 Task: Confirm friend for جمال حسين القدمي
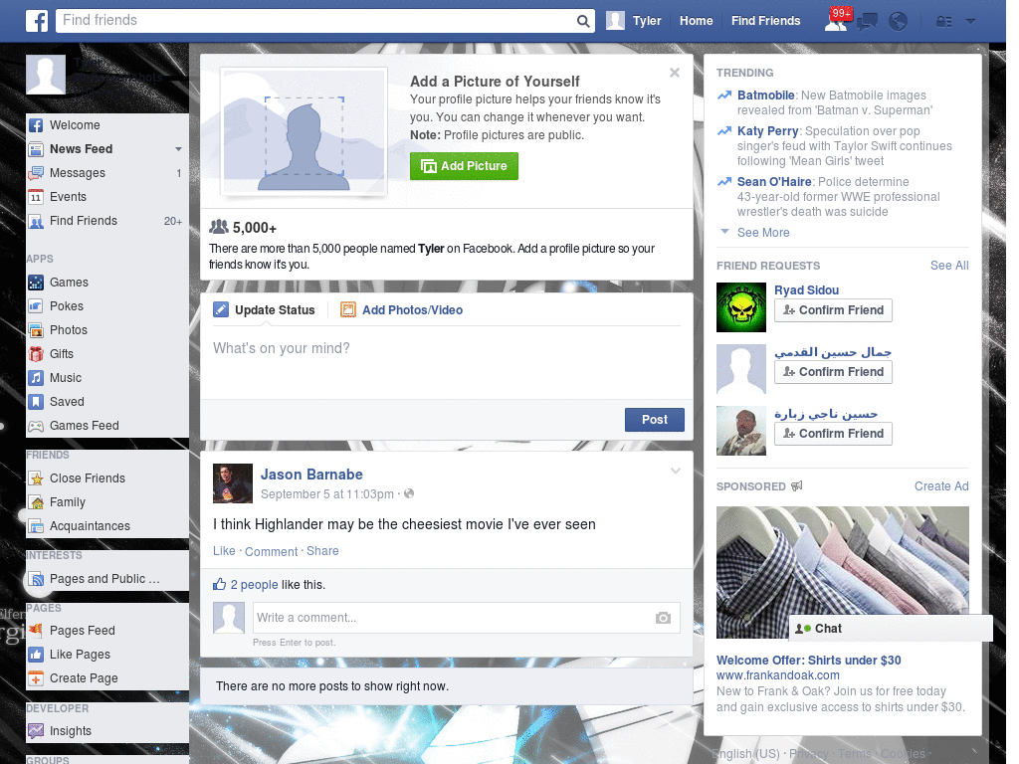[x=833, y=372]
